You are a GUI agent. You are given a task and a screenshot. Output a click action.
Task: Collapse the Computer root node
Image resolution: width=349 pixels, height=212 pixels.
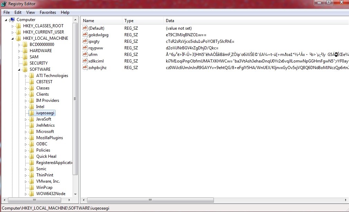(6, 20)
